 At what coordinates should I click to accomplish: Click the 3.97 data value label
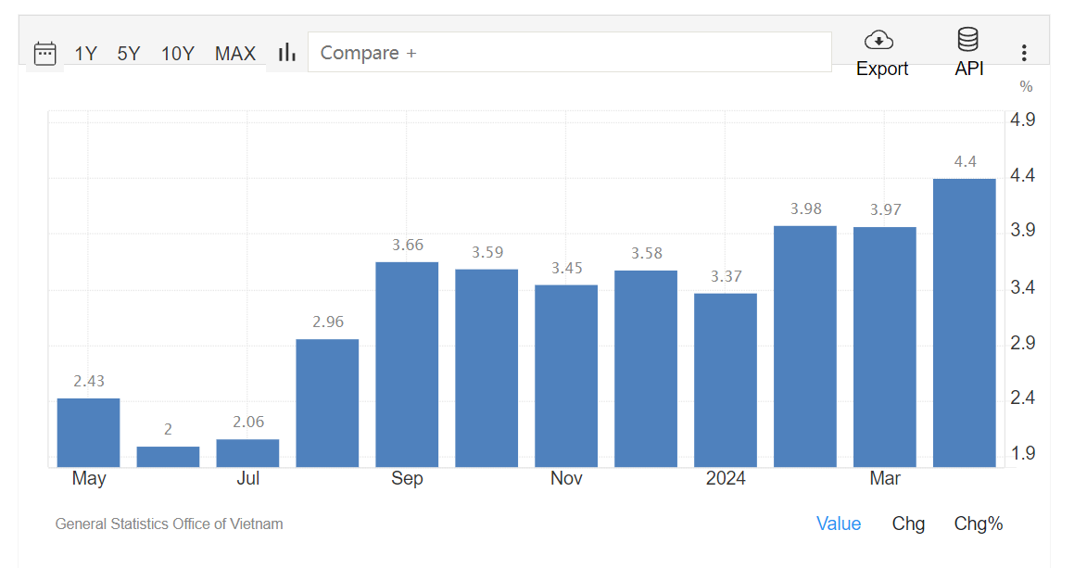click(886, 209)
